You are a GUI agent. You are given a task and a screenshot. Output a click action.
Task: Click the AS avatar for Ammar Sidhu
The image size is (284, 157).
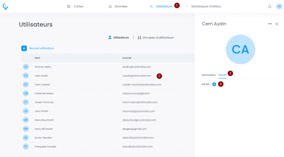click(x=26, y=67)
